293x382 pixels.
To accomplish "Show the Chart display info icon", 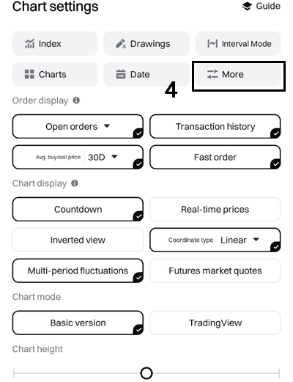I will coord(75,183).
